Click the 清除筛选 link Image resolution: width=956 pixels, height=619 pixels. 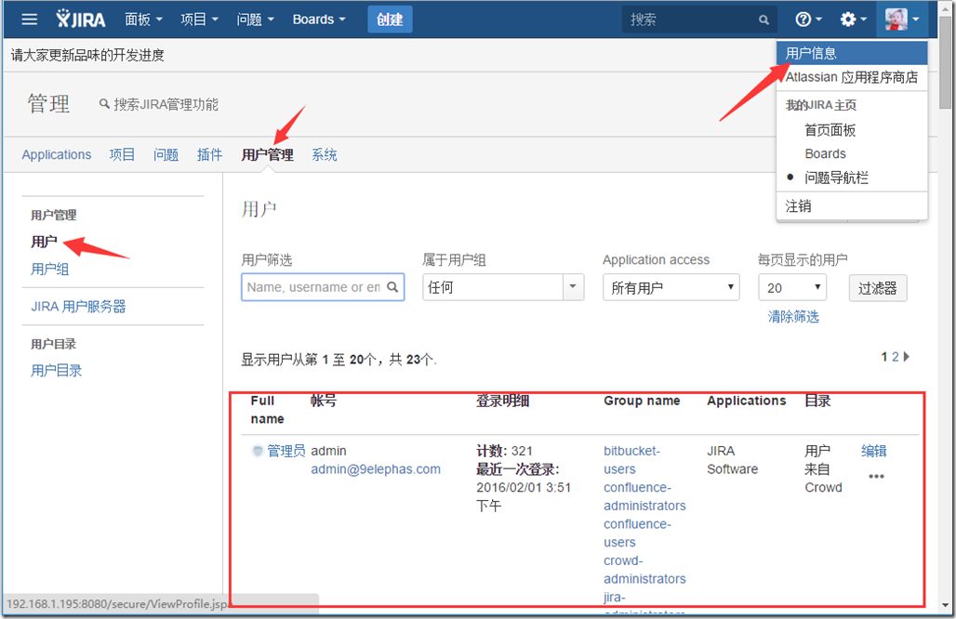pyautogui.click(x=793, y=317)
